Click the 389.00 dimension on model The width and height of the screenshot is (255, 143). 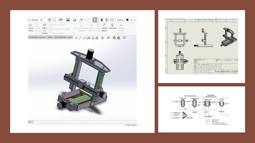point(91,84)
